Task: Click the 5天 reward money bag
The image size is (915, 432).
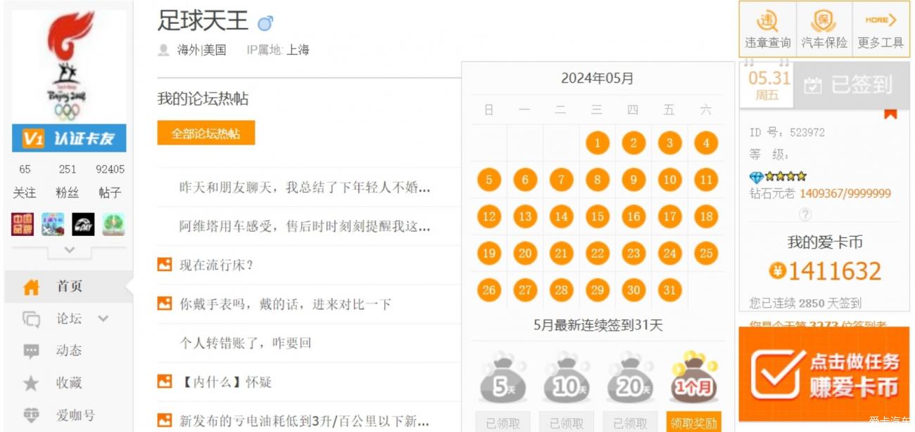Action: tap(503, 379)
